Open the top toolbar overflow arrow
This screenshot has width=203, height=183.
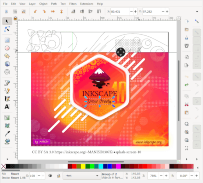coord(197,12)
